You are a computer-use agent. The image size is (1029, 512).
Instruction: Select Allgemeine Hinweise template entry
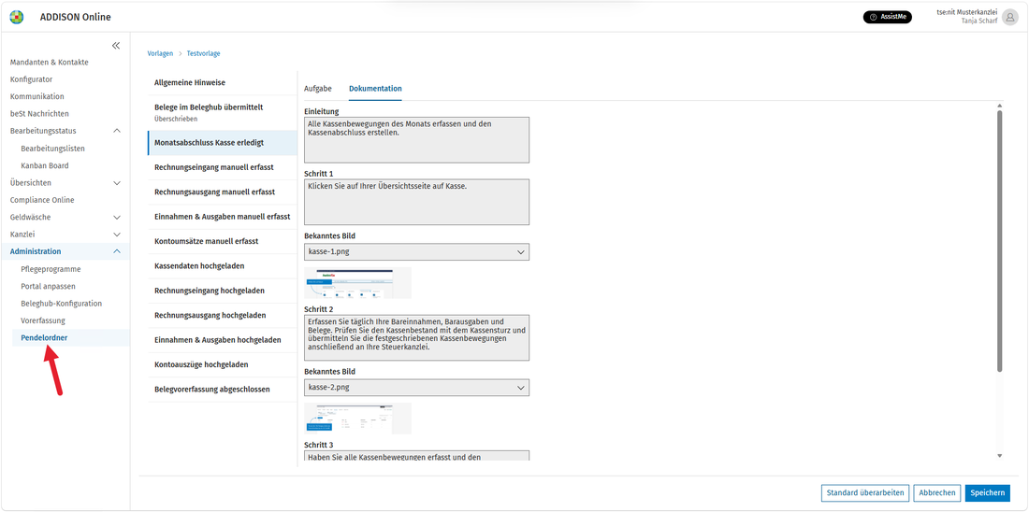tap(223, 83)
